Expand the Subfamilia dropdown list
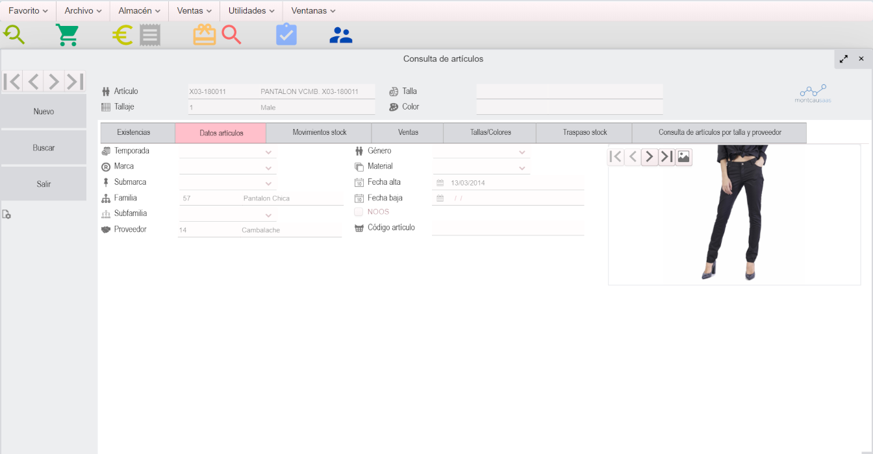Viewport: 873px width, 454px height. 268,215
